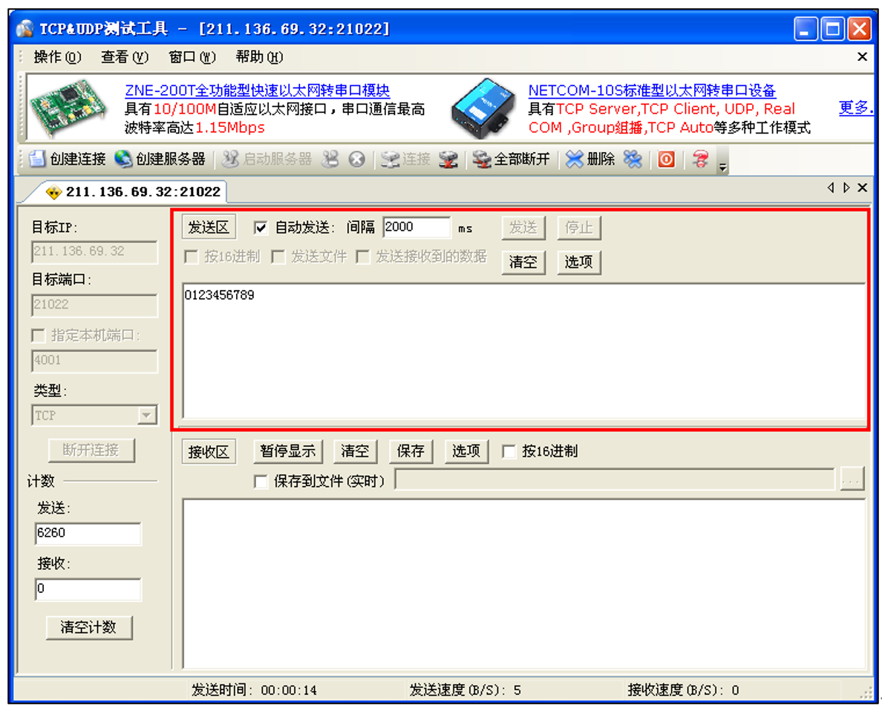
Task: Toggle the 发送接收到的数据 checkbox
Action: click(x=363, y=257)
